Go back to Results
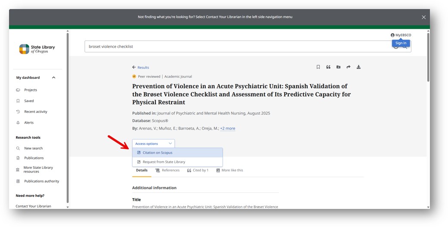The width and height of the screenshot is (448, 227). tap(141, 68)
